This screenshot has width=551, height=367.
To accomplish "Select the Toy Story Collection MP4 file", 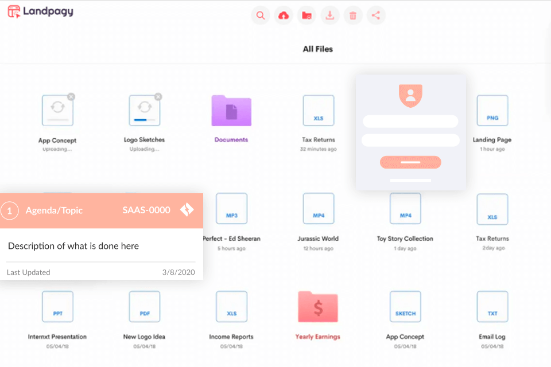I will pos(405,208).
